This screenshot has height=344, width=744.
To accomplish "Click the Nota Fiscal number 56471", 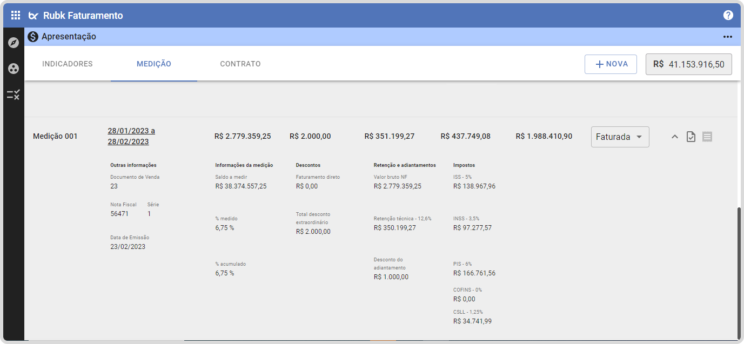I will click(119, 214).
